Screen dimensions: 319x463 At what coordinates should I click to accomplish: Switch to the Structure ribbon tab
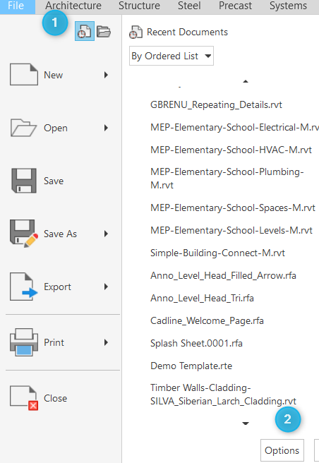tap(139, 6)
